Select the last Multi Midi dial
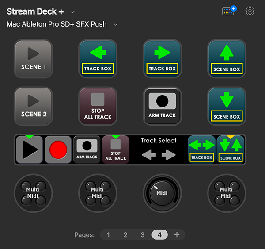 pyautogui.click(x=227, y=193)
